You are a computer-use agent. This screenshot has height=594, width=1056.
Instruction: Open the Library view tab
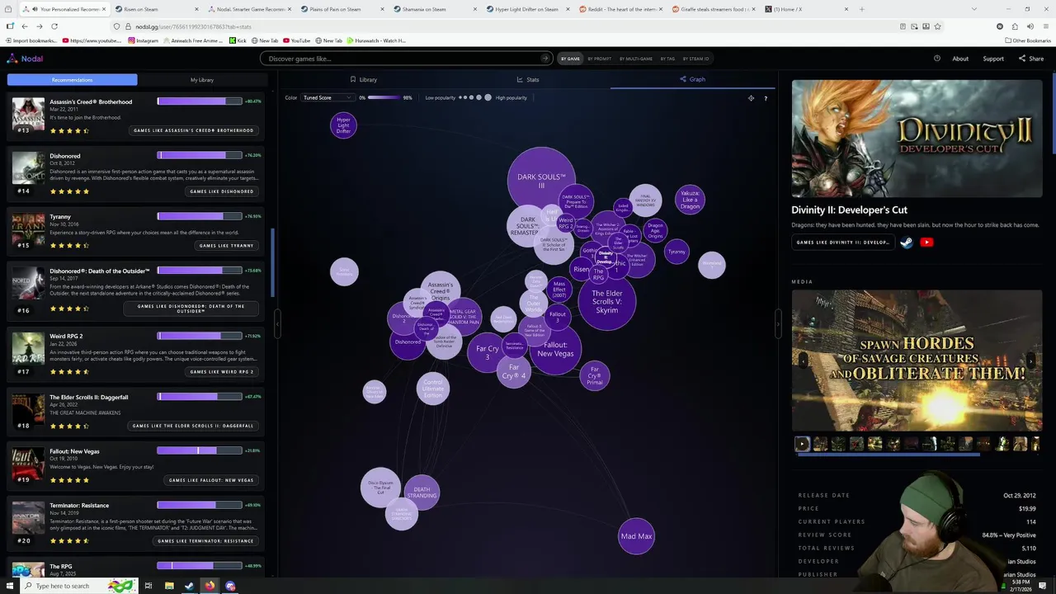pyautogui.click(x=363, y=79)
